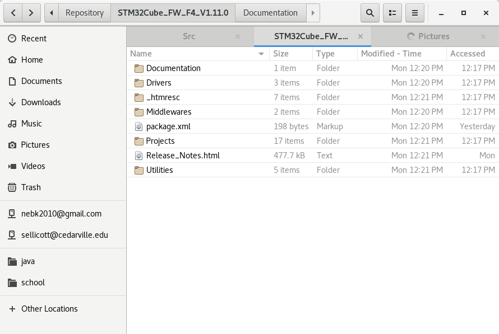Open the hamburger view options menu
The image size is (499, 334).
coord(415,13)
